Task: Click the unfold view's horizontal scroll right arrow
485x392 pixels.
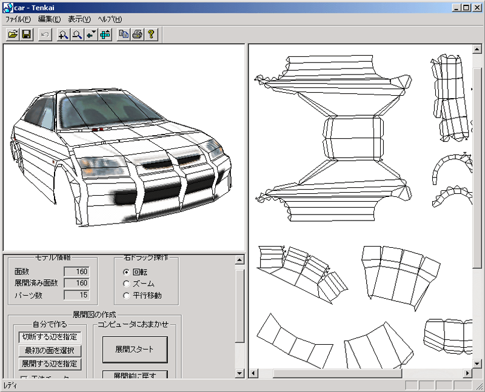Action: [467, 373]
